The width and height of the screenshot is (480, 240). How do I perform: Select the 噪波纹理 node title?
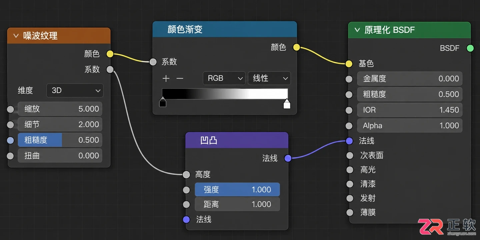tap(40, 36)
